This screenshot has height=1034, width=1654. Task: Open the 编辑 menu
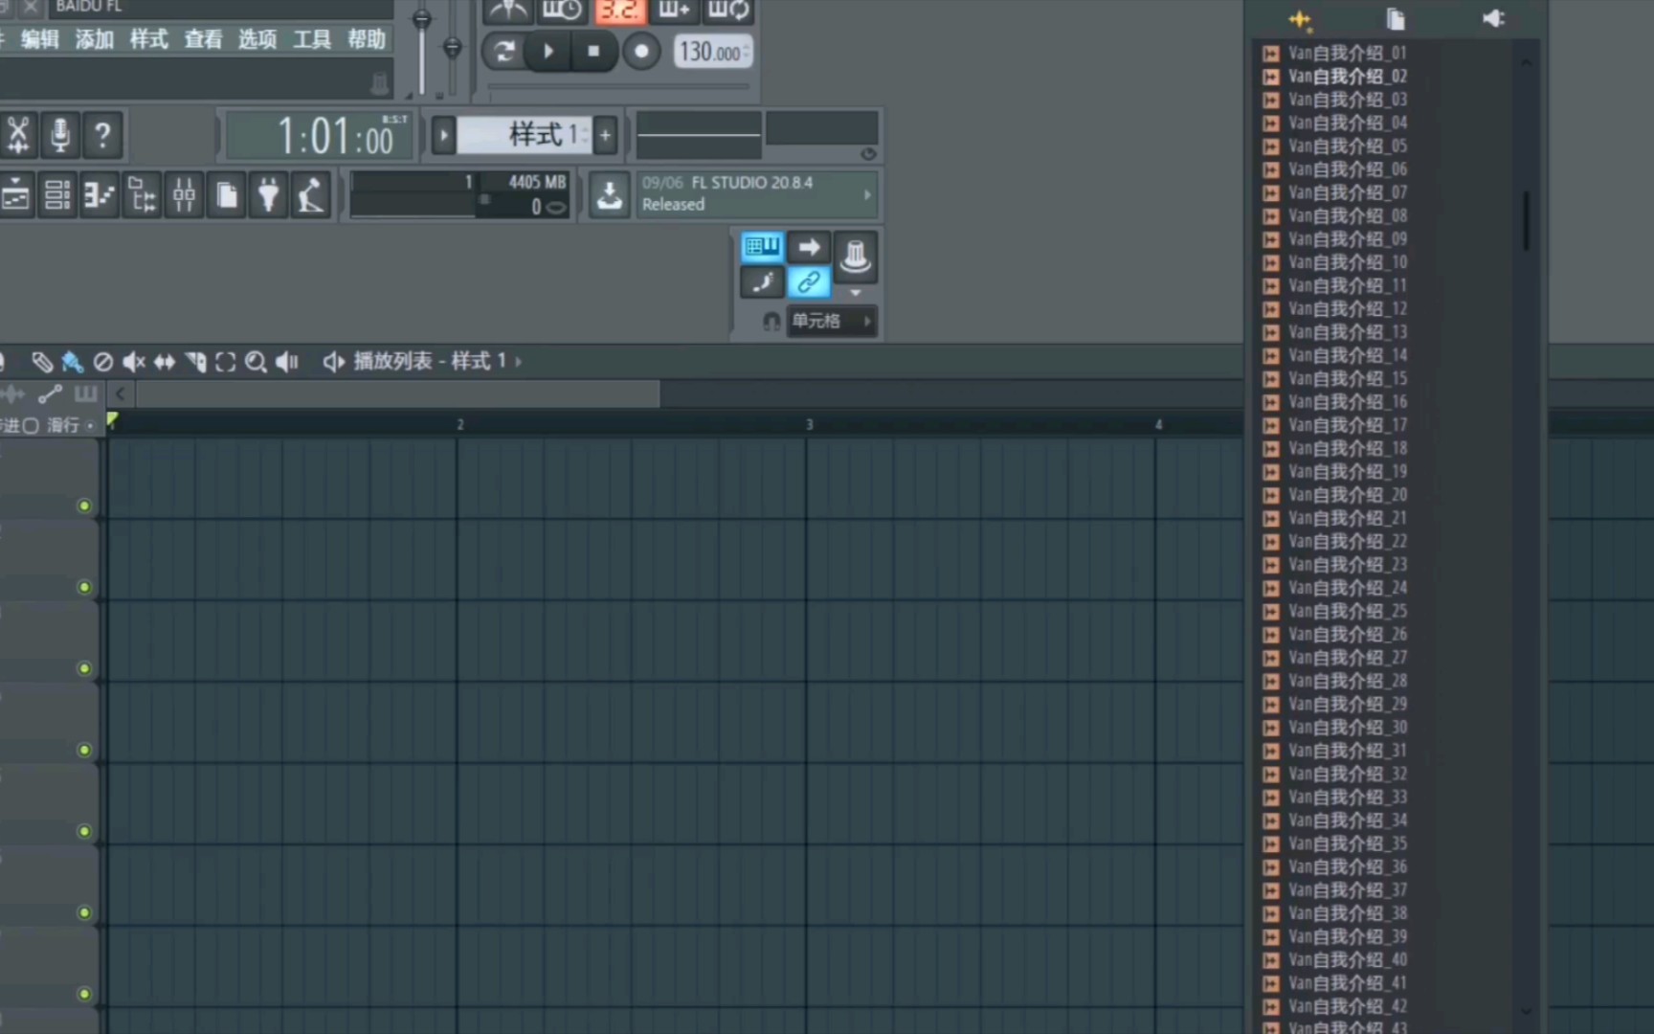click(x=39, y=39)
